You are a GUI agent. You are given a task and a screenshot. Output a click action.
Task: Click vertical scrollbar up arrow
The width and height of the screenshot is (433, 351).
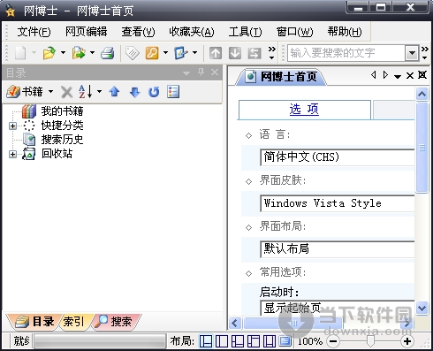click(x=422, y=95)
